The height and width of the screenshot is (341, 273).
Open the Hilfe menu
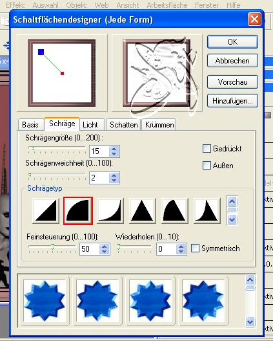pos(234,5)
